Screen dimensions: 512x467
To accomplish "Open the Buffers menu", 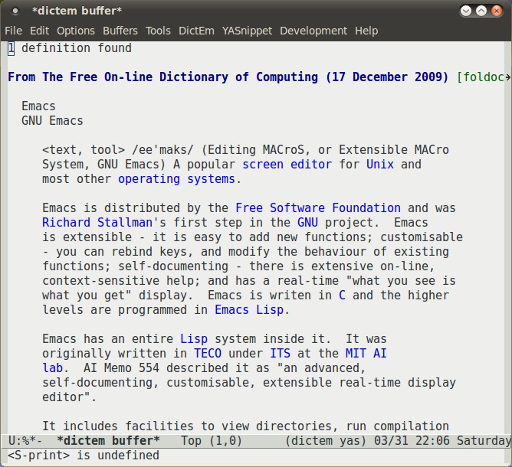I will coord(120,31).
